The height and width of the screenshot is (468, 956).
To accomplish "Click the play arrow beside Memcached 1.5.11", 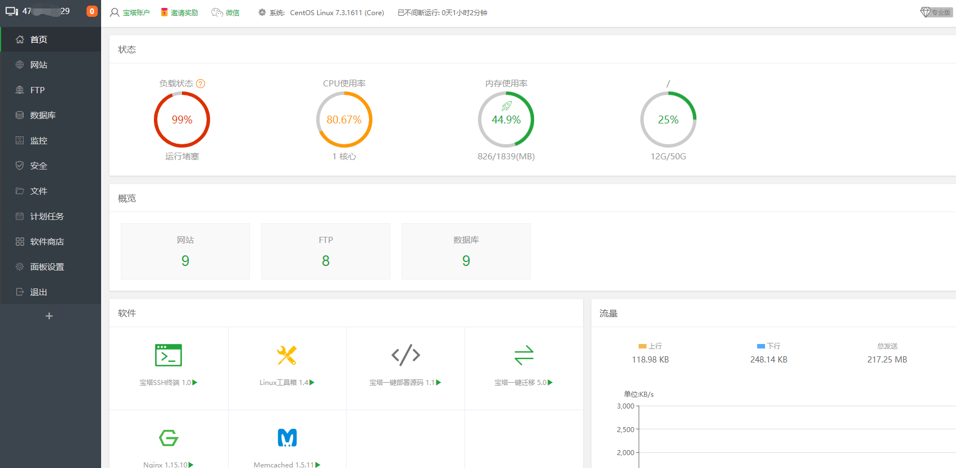I will (x=318, y=465).
